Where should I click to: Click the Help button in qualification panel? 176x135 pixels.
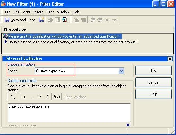coord(153,94)
